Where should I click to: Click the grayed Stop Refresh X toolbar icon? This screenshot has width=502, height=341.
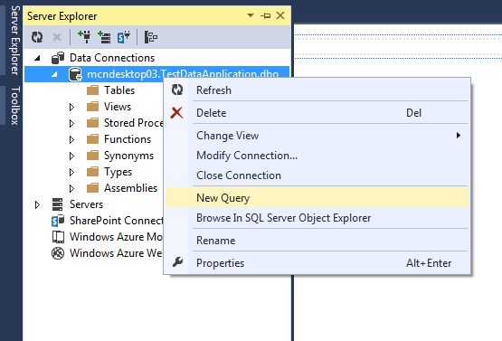(x=57, y=37)
